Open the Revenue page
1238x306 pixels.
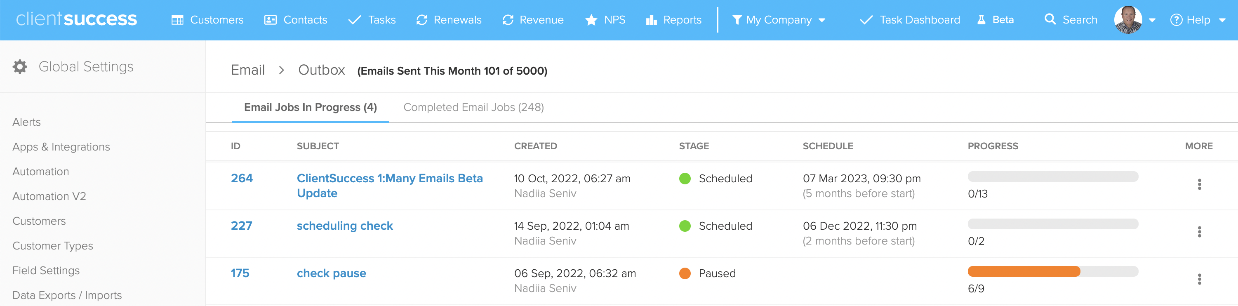click(x=541, y=20)
